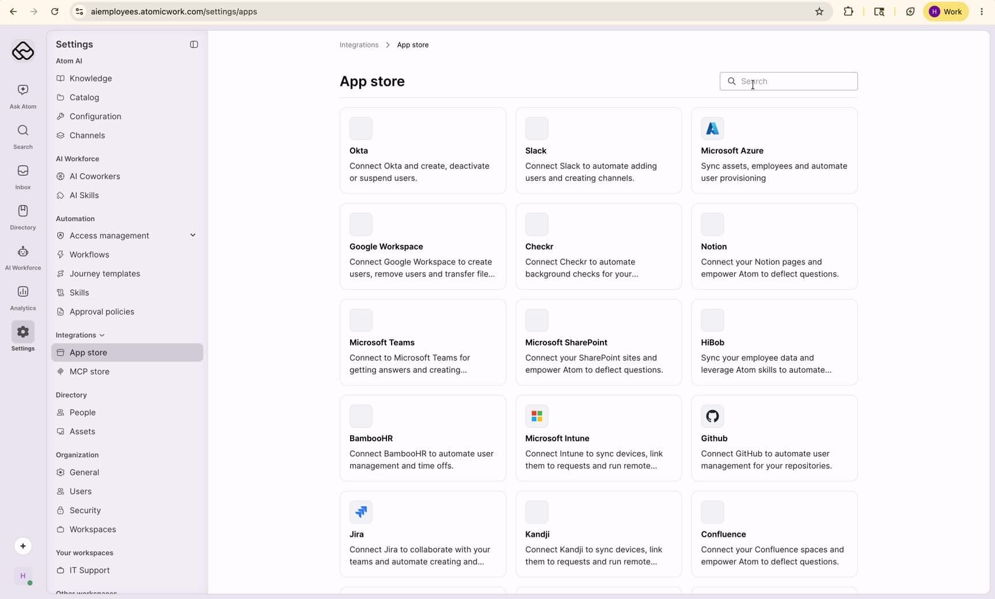Select App store in sidebar

[127, 352]
